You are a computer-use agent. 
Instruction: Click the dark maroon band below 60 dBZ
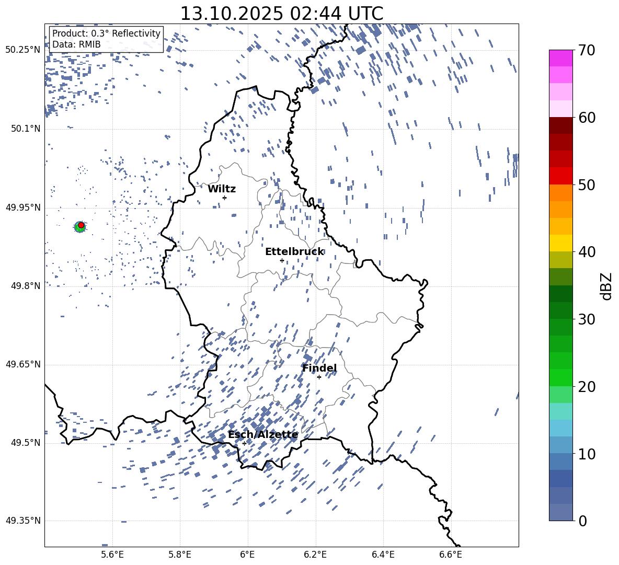pos(560,126)
